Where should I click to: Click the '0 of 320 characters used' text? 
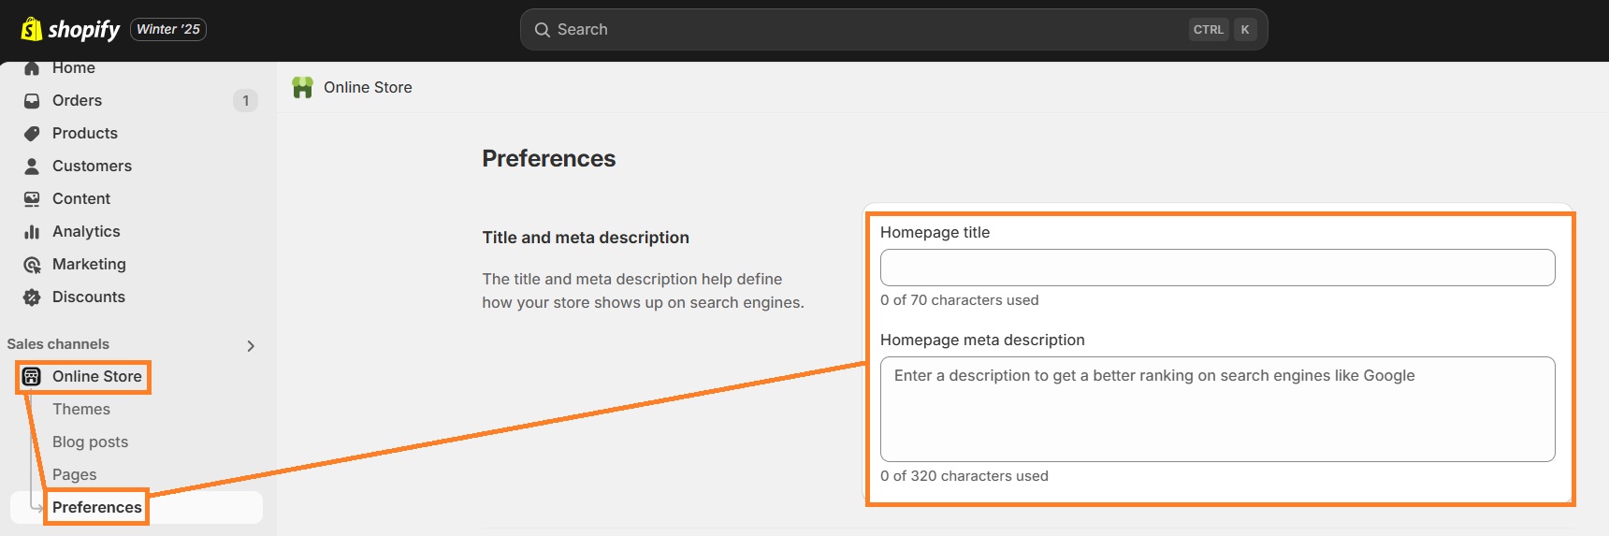coord(964,476)
